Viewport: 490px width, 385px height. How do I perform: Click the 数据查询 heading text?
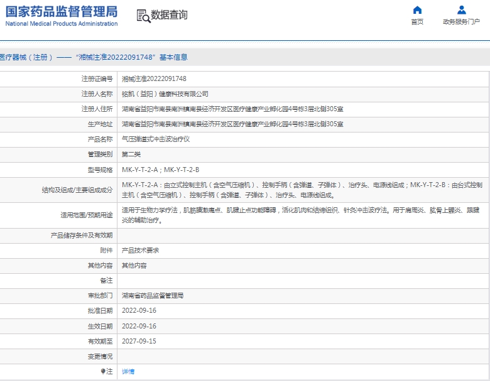click(169, 14)
